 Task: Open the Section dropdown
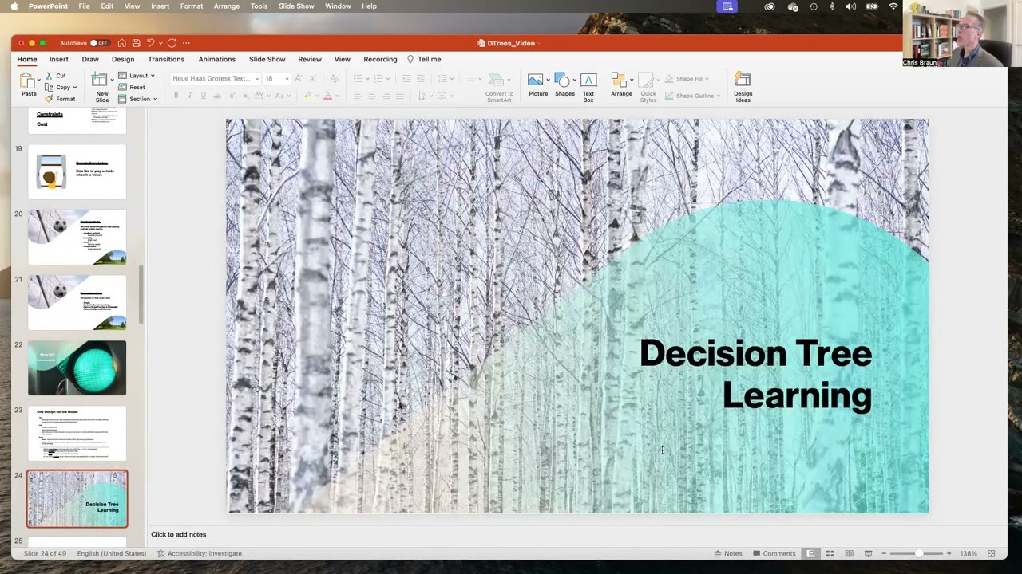(x=137, y=99)
